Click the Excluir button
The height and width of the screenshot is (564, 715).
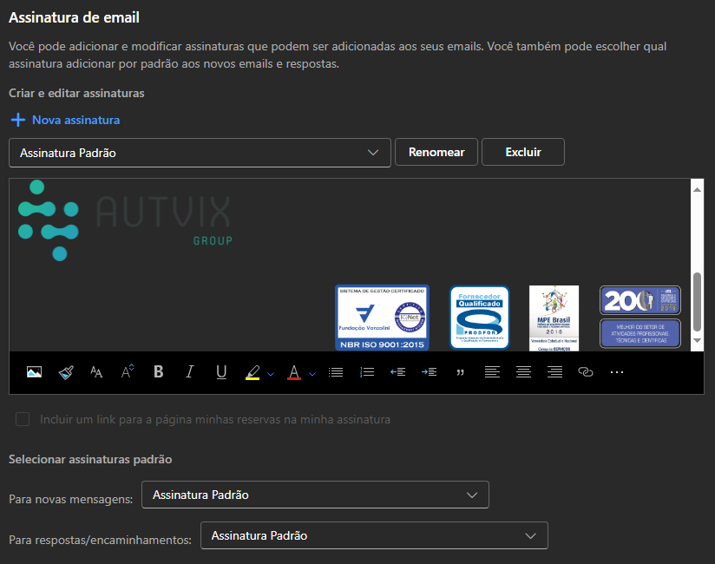point(523,152)
